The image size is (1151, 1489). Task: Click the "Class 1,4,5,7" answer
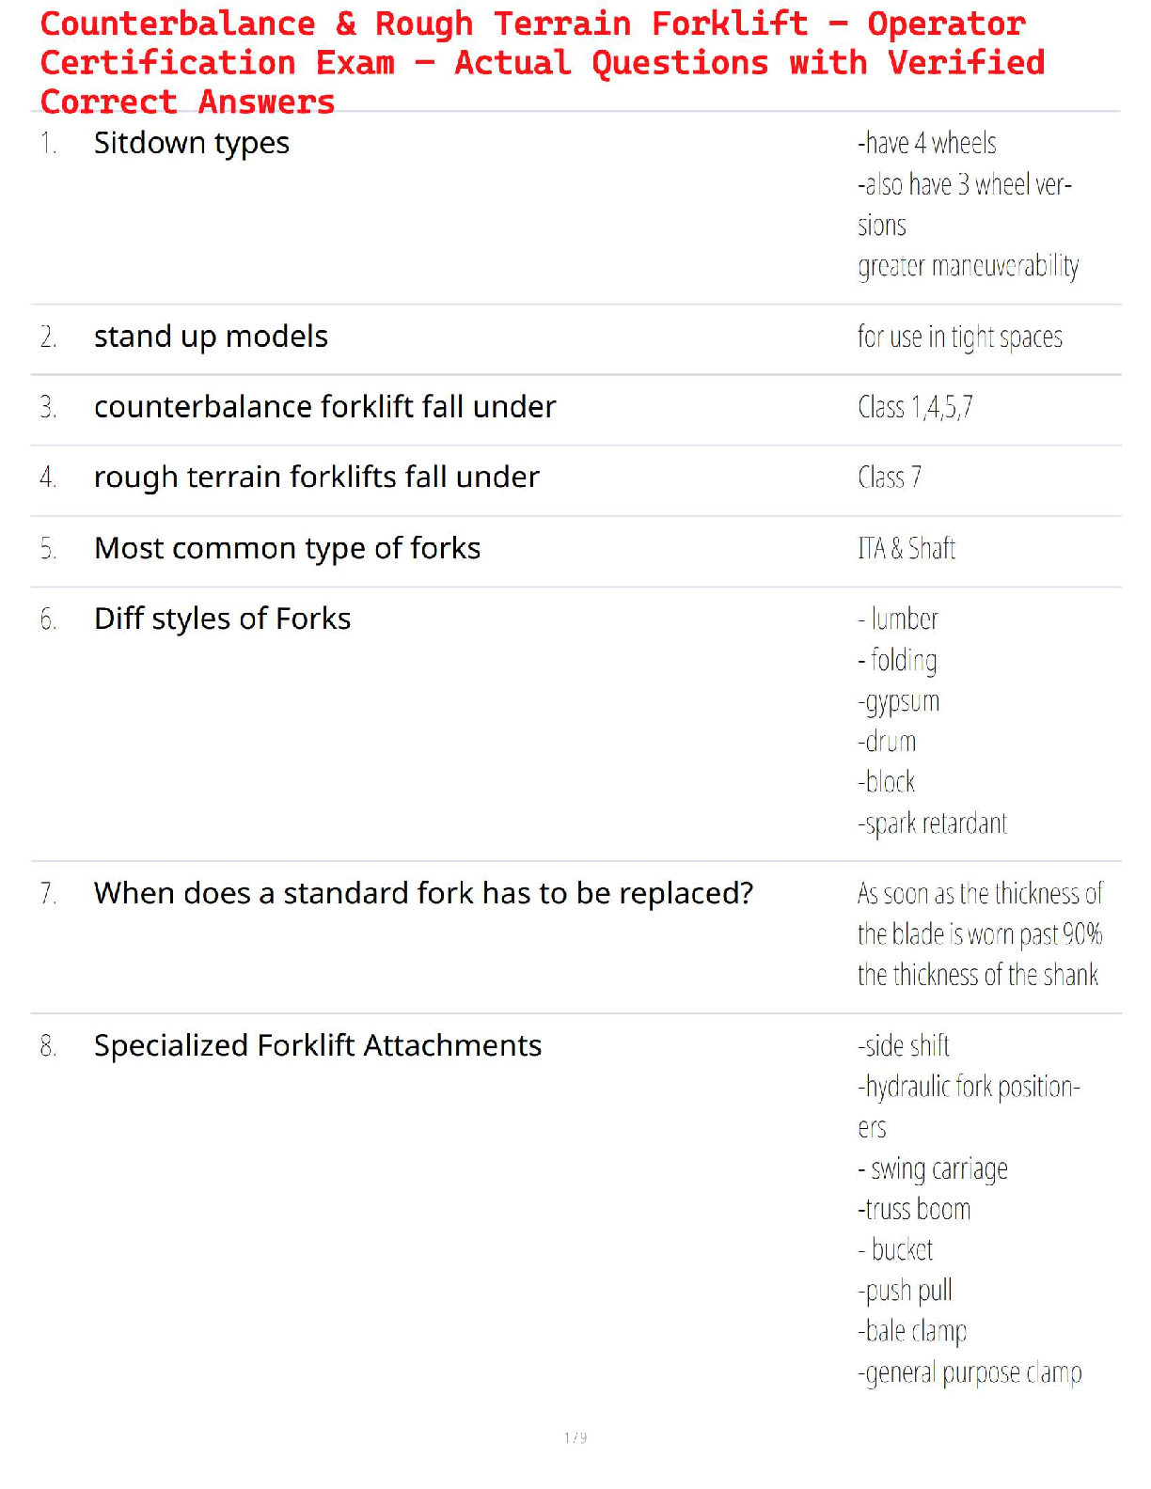[915, 407]
